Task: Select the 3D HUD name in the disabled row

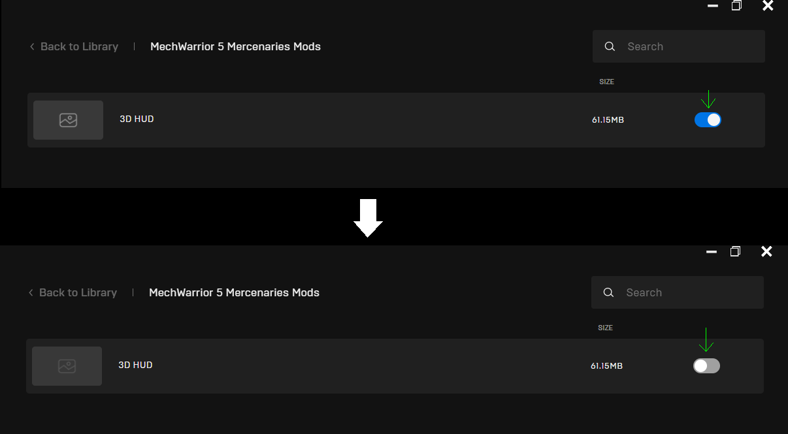Action: click(x=135, y=365)
